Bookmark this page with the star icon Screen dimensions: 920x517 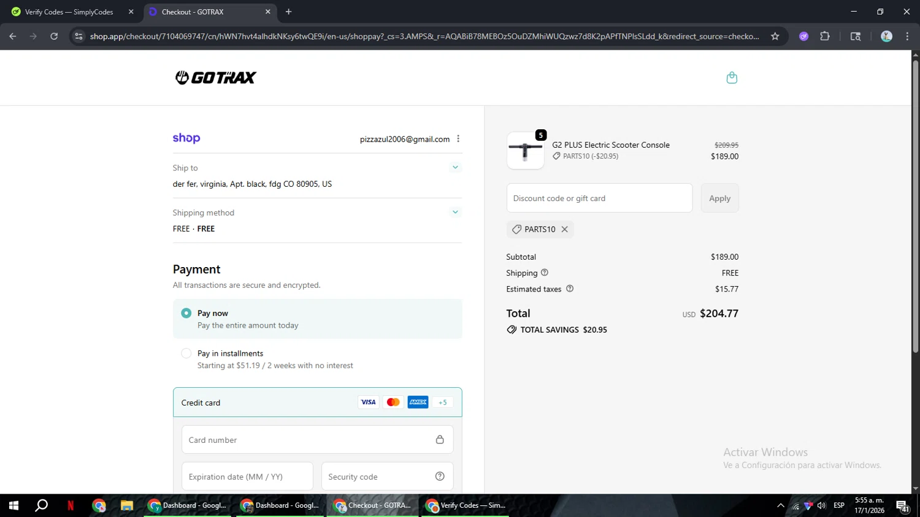click(775, 36)
